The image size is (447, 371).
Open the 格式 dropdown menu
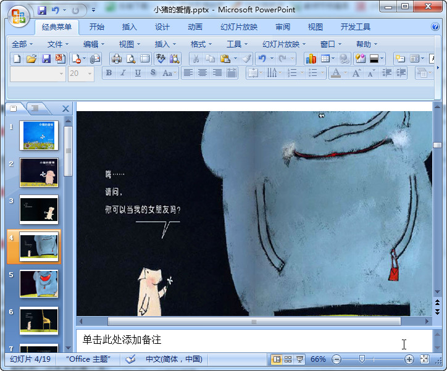[x=201, y=44]
